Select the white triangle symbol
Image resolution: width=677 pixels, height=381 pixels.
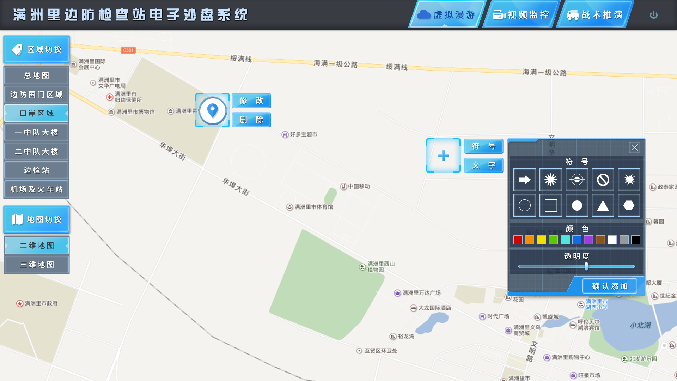coord(603,205)
